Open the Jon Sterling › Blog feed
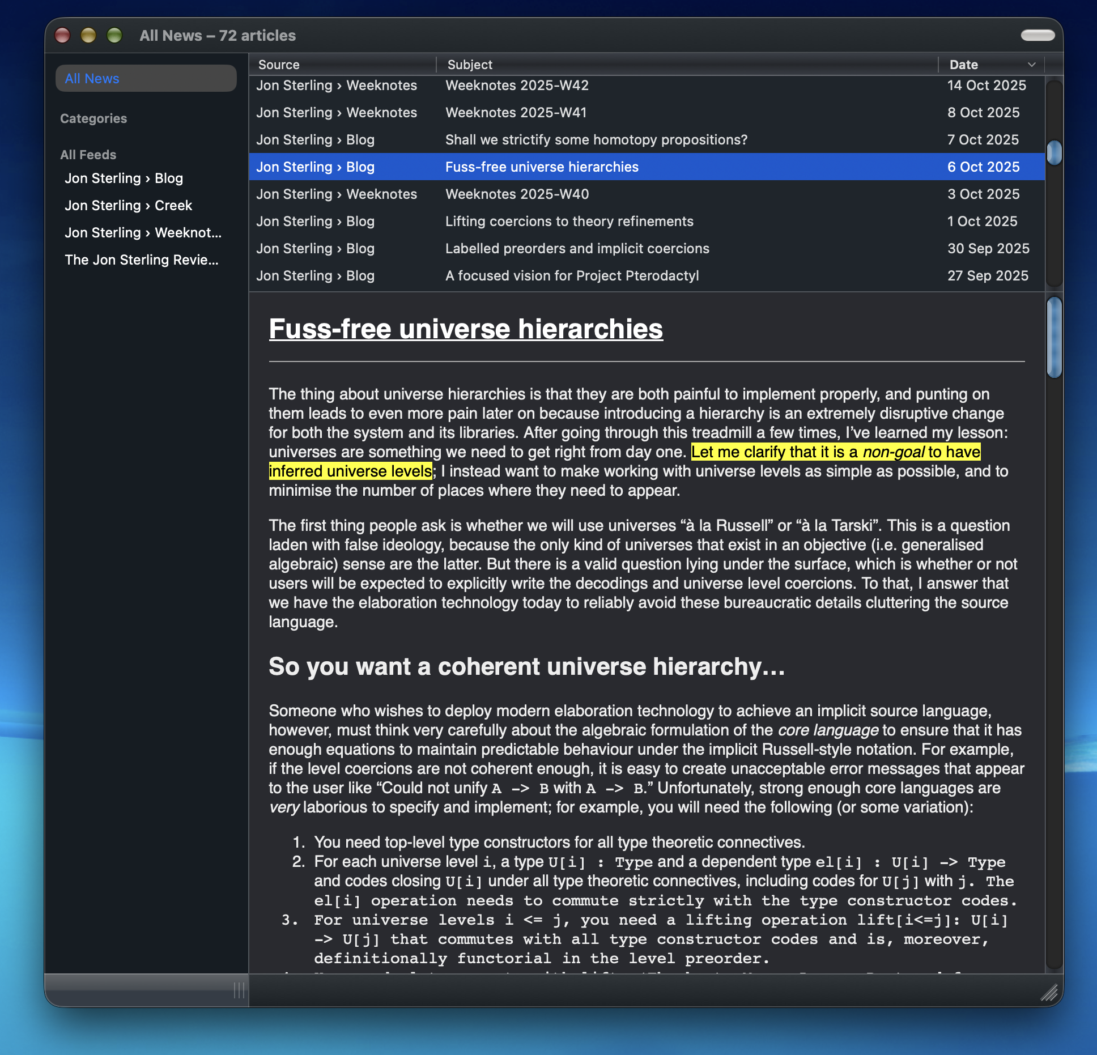Image resolution: width=1097 pixels, height=1055 pixels. (x=124, y=178)
